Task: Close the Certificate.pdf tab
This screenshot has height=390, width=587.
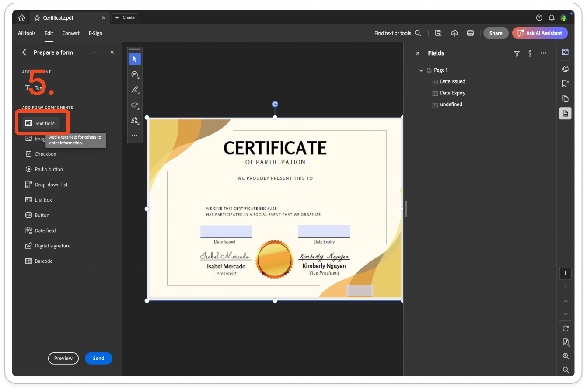Action: tap(104, 18)
